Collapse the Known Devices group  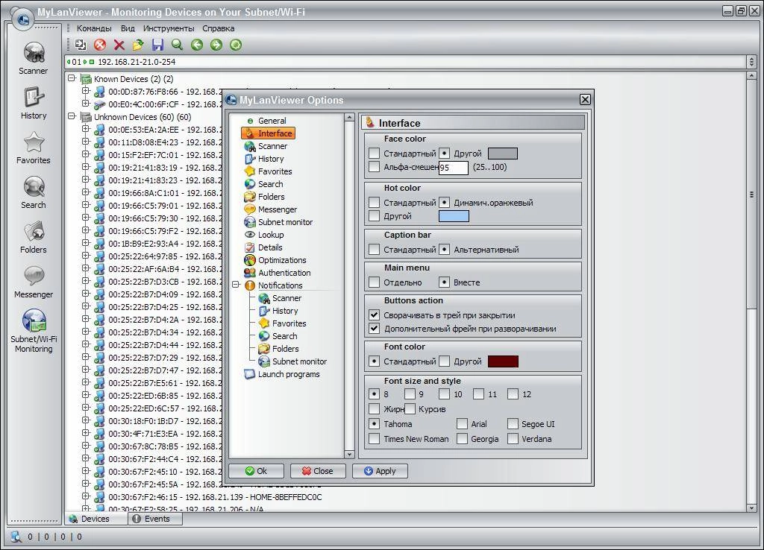72,78
